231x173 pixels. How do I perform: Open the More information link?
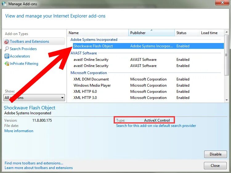[19, 131]
